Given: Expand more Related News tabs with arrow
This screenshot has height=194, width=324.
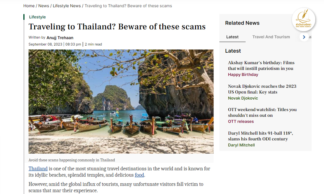Looking at the screenshot, I should coord(304,37).
